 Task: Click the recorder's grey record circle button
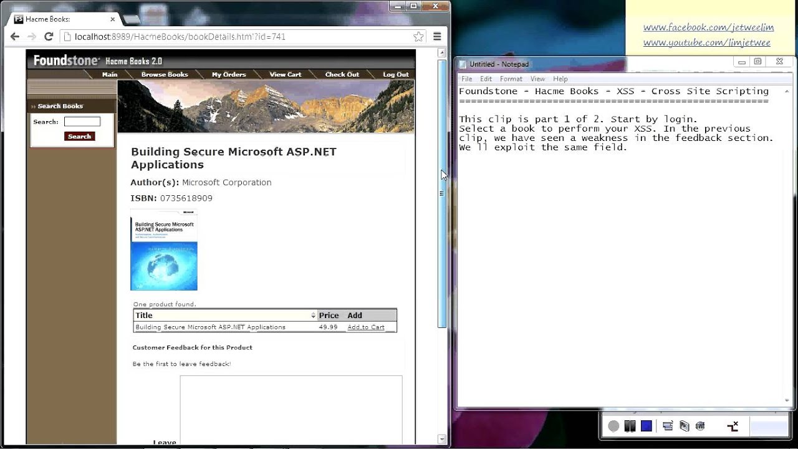click(613, 426)
